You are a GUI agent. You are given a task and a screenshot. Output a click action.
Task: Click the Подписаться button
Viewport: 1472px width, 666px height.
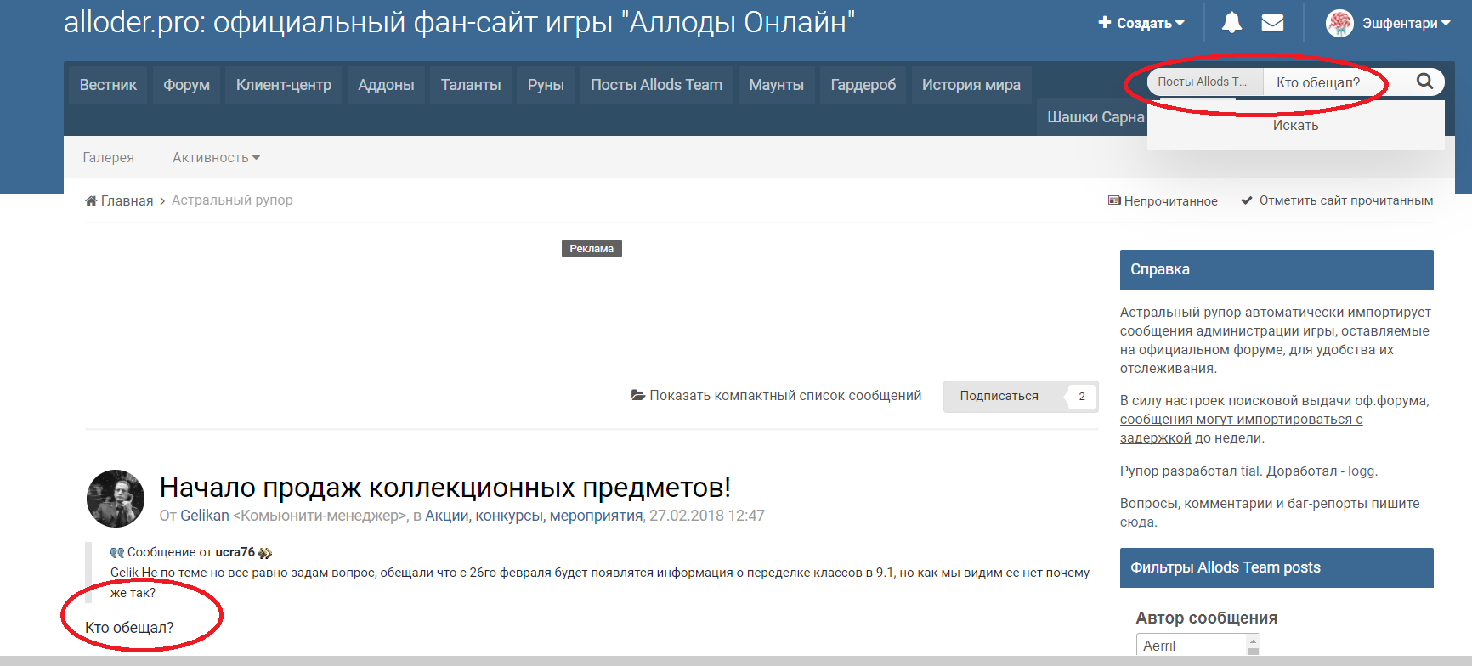point(999,396)
